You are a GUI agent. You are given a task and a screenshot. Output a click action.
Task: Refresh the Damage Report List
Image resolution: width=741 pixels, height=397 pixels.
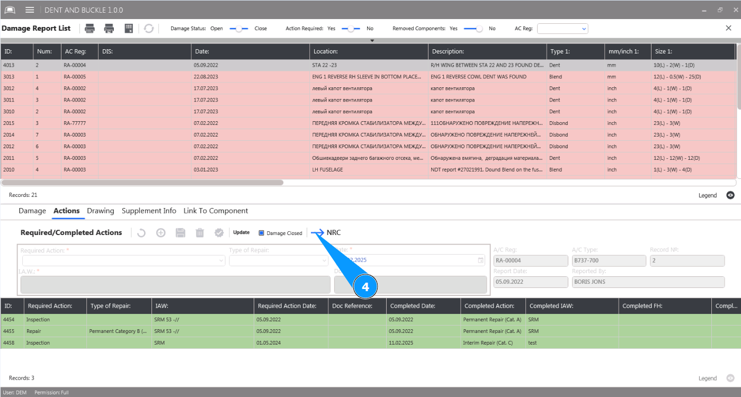pos(149,29)
